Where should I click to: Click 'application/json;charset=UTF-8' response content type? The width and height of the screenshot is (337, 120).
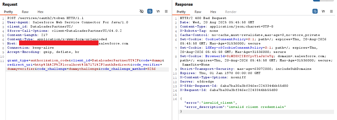242,27
